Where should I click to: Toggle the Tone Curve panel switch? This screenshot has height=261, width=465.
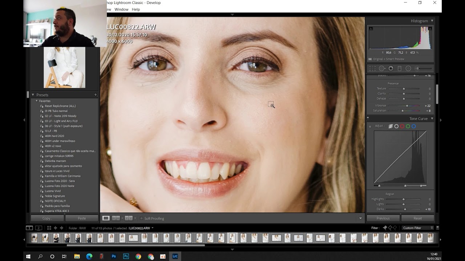click(x=368, y=118)
